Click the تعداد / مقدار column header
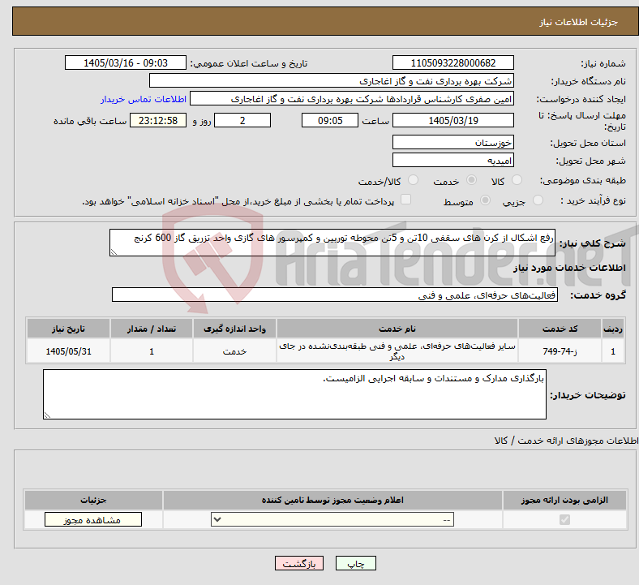Screen dimensions: 639x585 coord(152,329)
